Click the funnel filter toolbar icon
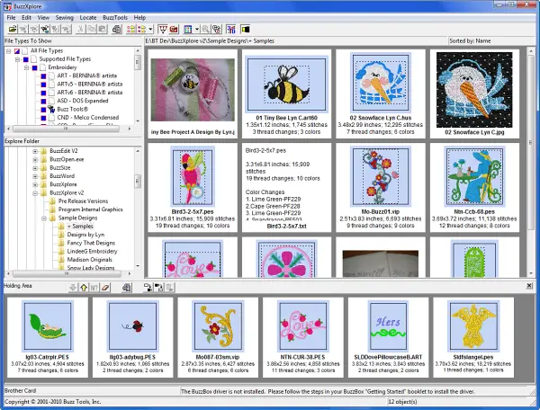This screenshot has width=540, height=410. tap(163, 30)
